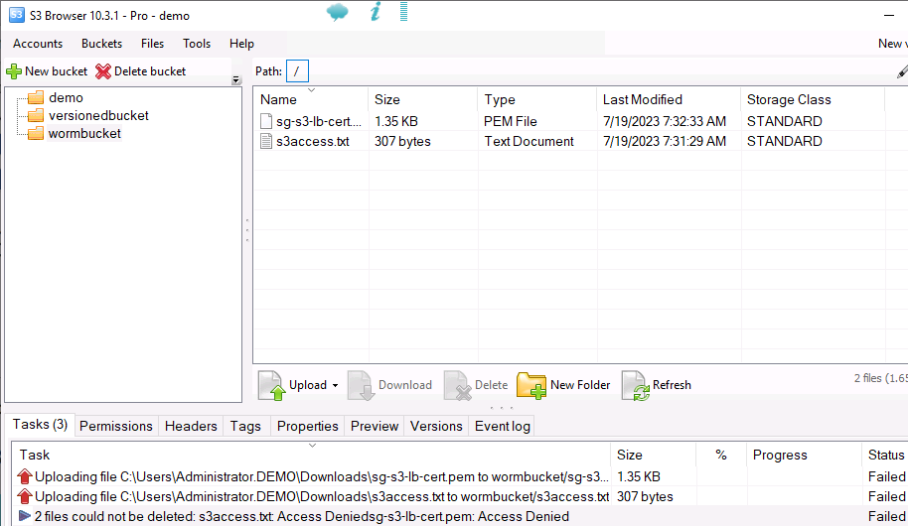The width and height of the screenshot is (908, 526).
Task: Open the Tools menu
Action: pos(197,44)
